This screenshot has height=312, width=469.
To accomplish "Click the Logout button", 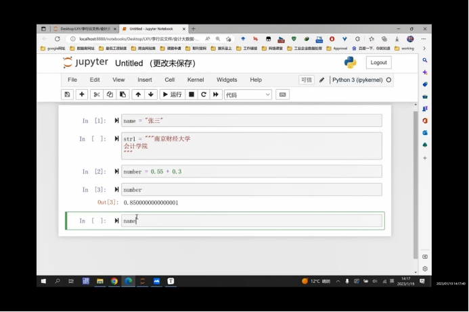I will pyautogui.click(x=378, y=62).
